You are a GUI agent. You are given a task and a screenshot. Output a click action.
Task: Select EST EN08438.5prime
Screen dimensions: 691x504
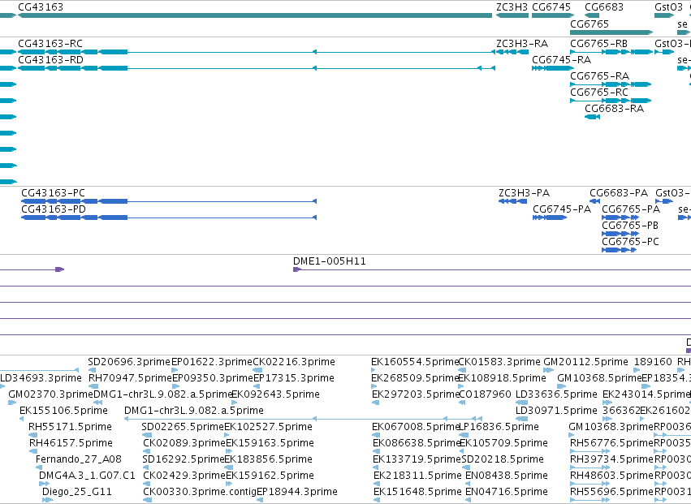507,476
